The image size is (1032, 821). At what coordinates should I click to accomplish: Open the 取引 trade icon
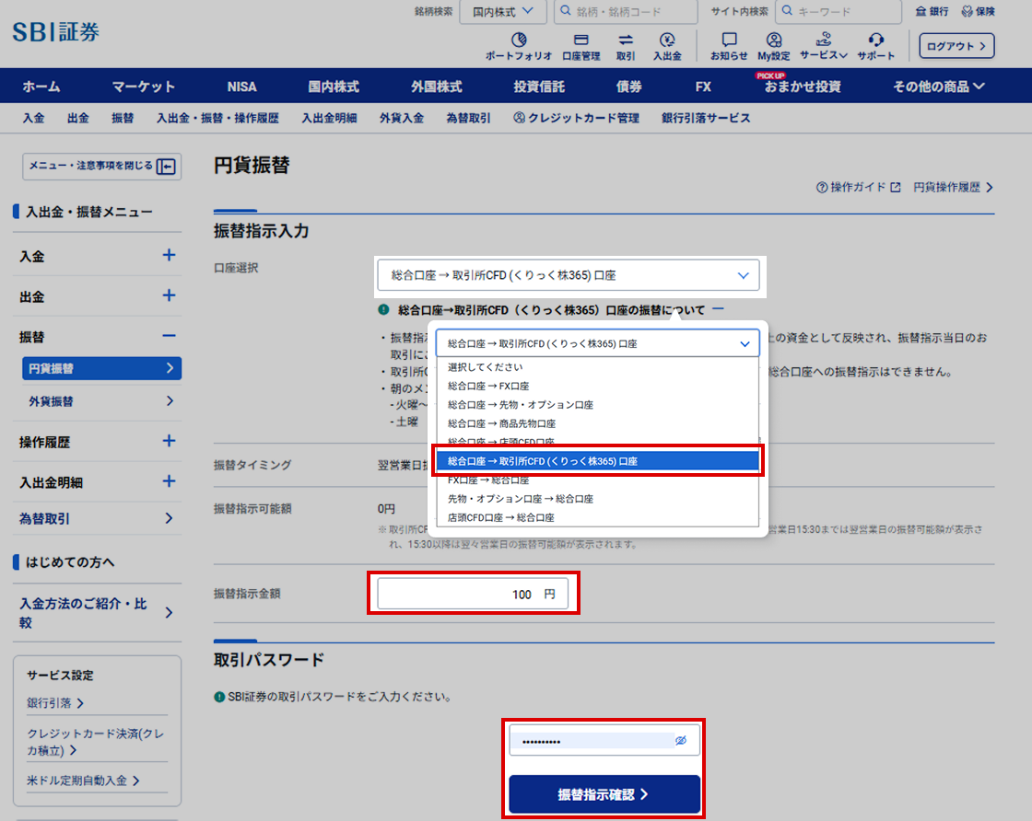coord(626,47)
